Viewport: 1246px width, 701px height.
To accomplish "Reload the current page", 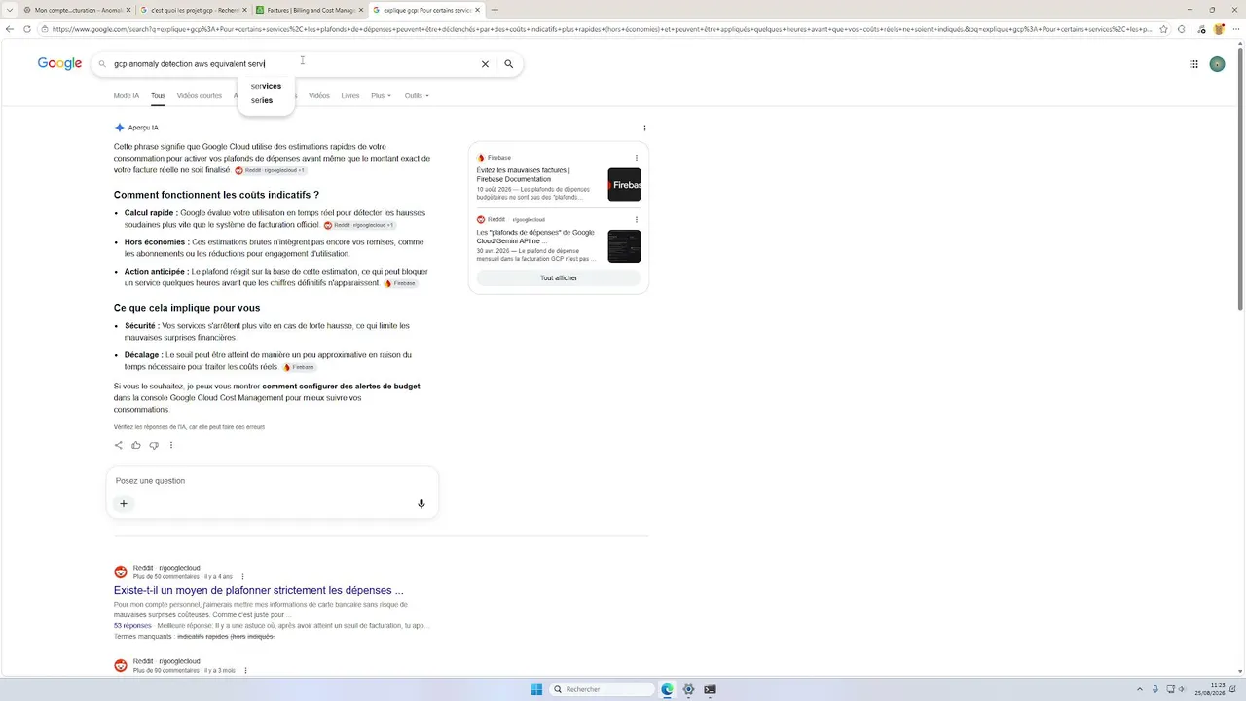I will 27,29.
